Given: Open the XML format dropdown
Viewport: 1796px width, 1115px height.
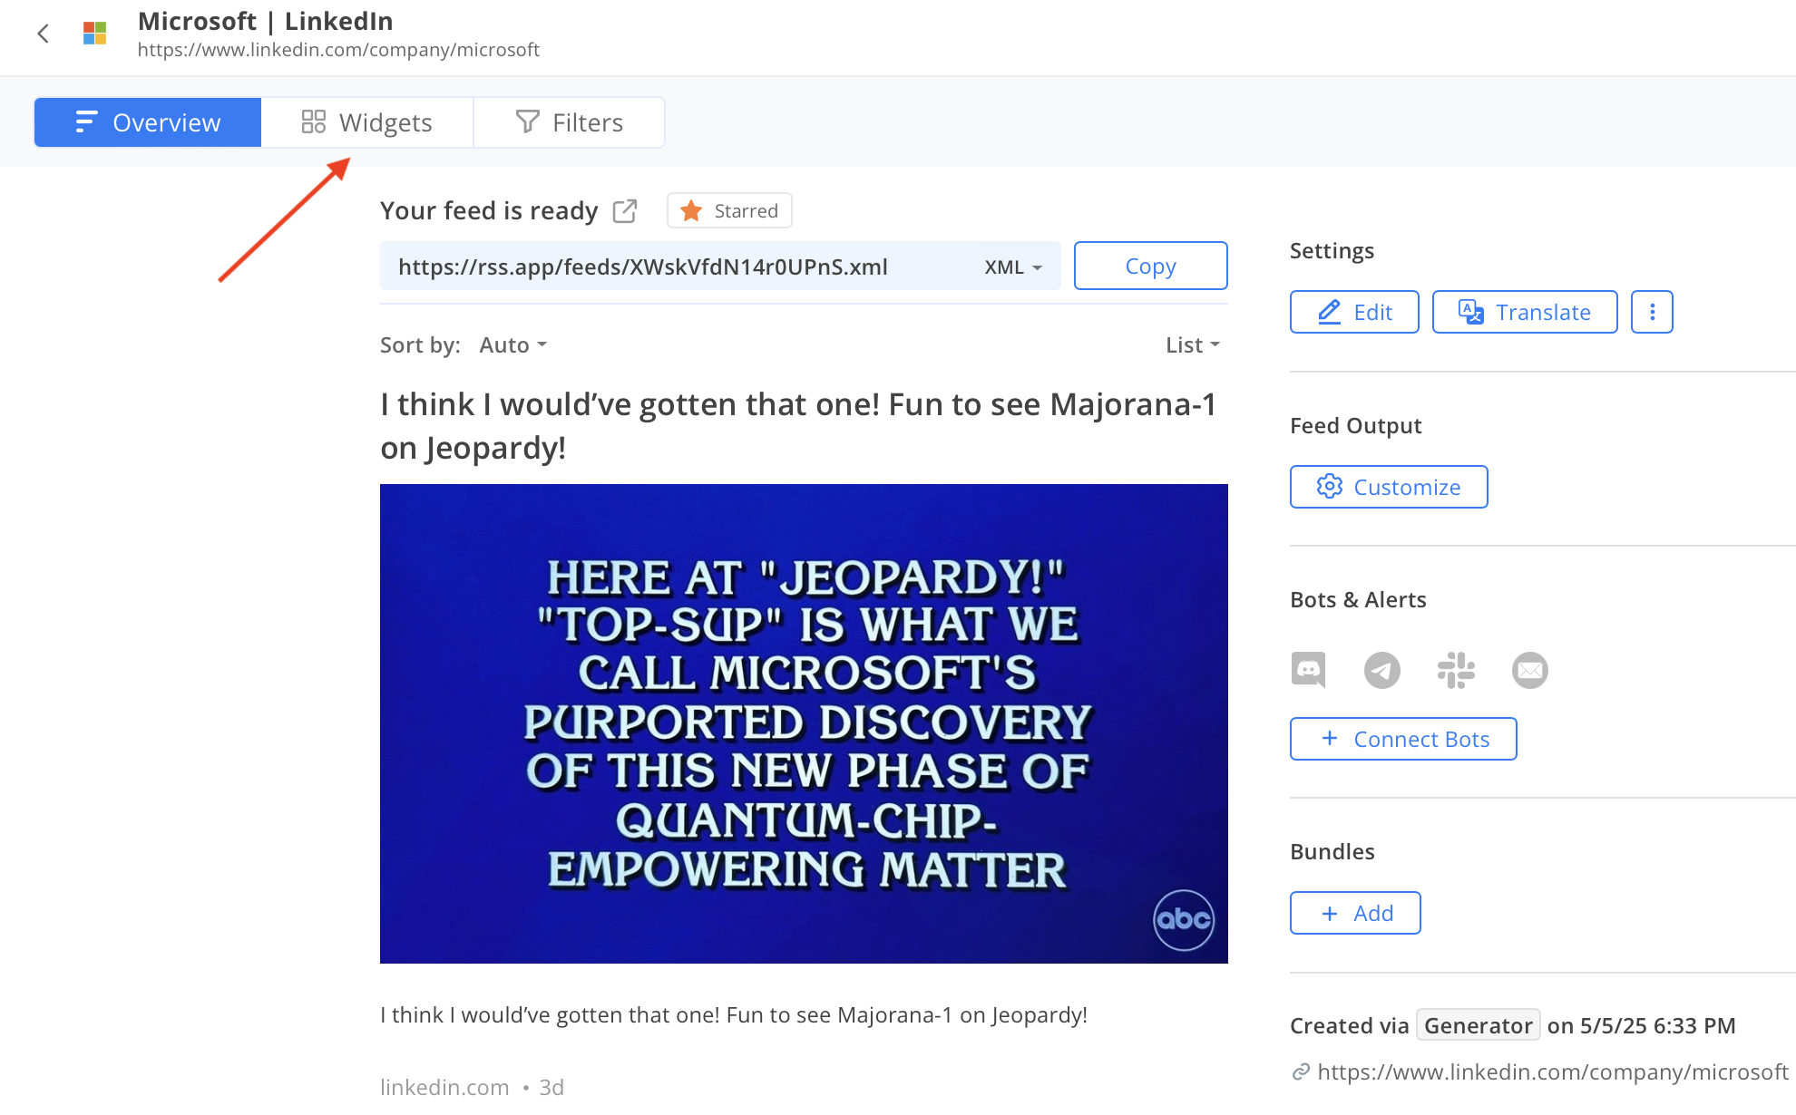Looking at the screenshot, I should [x=1013, y=267].
